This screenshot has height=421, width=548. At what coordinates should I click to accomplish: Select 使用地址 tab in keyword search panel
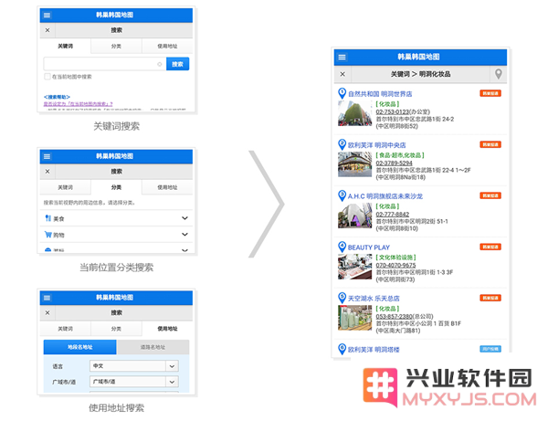click(x=167, y=46)
